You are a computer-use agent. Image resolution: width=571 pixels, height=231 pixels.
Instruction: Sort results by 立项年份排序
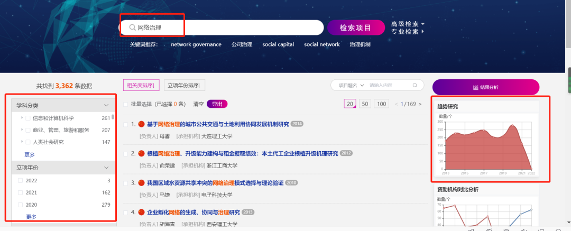coord(185,85)
